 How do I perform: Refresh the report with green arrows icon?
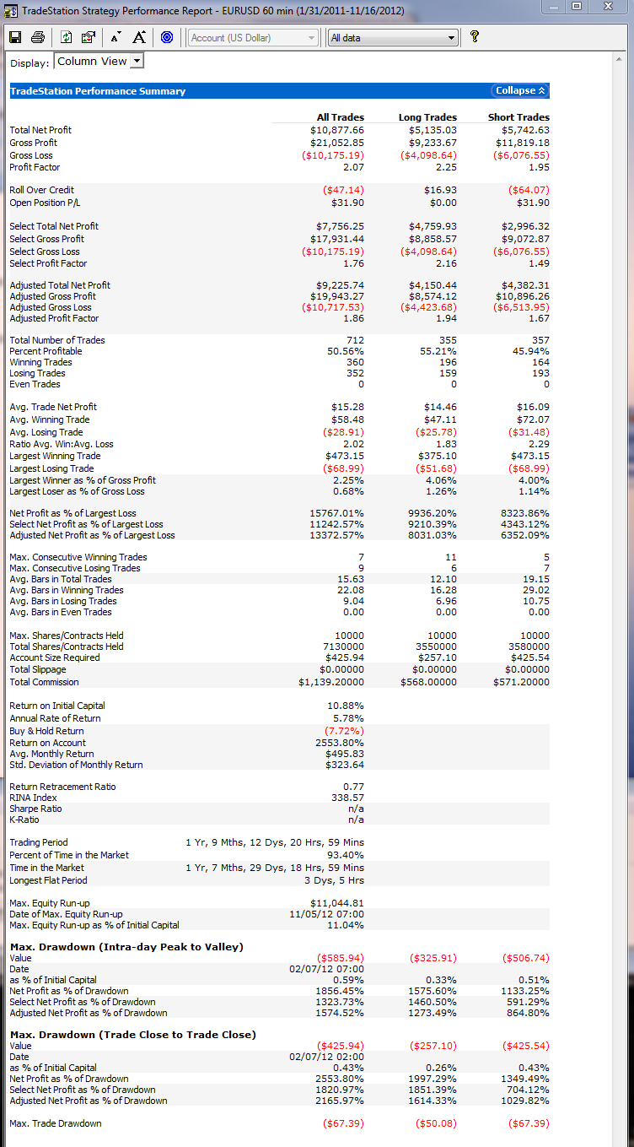tap(67, 38)
